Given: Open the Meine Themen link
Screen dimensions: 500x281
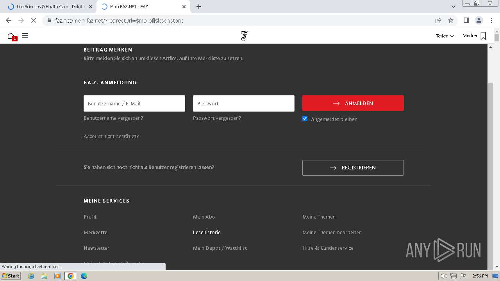Looking at the screenshot, I should 319,217.
